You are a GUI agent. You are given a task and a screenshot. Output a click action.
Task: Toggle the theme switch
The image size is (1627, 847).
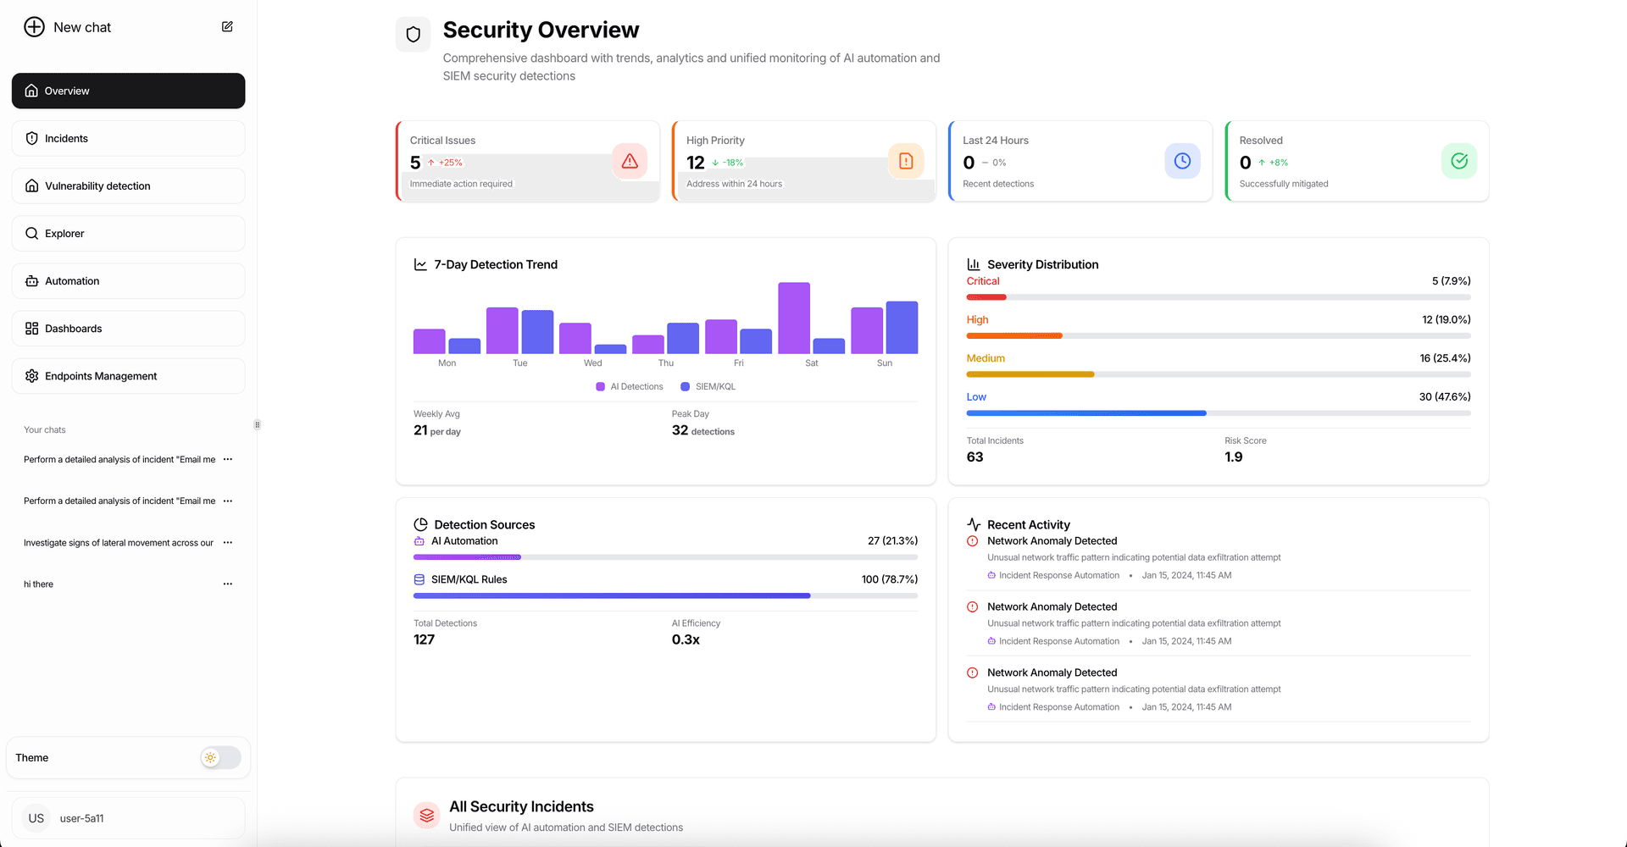219,757
